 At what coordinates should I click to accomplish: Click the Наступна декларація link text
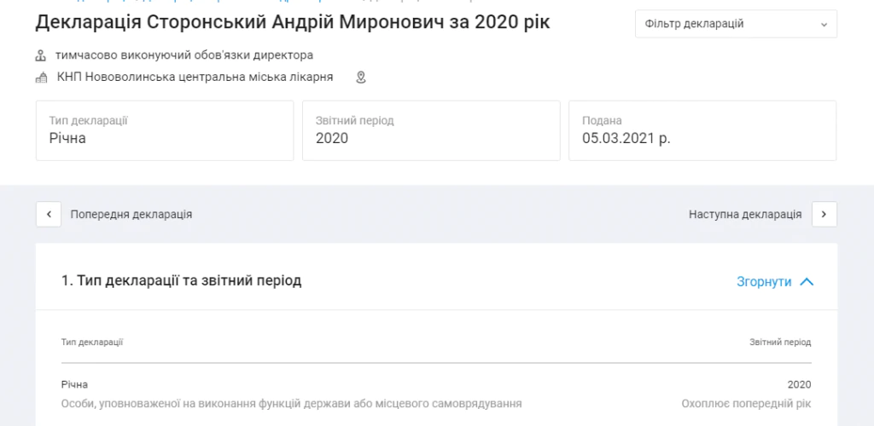(x=745, y=214)
